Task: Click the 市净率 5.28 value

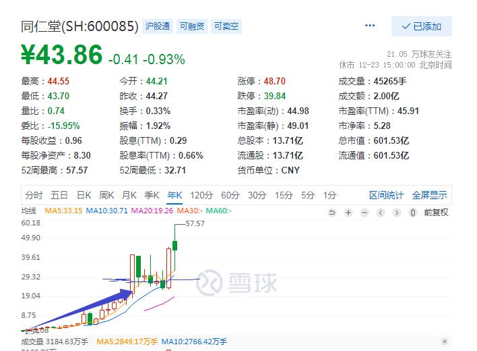Action: tap(382, 126)
